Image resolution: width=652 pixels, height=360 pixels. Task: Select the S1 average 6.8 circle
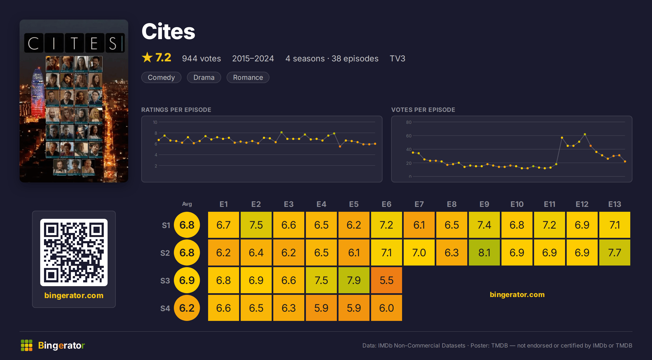187,225
